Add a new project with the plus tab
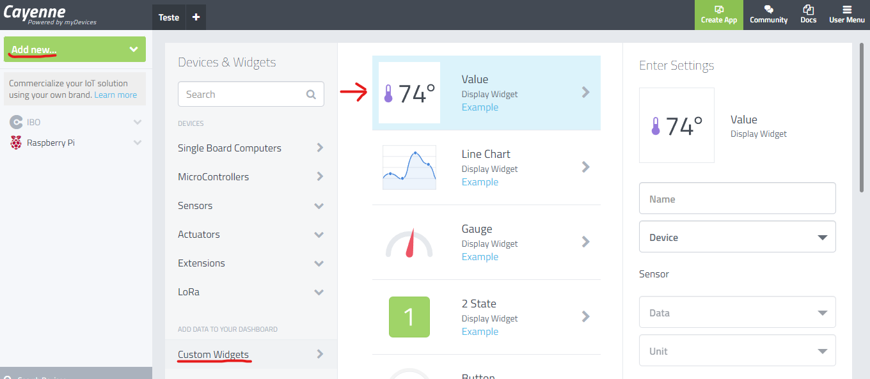 point(196,17)
